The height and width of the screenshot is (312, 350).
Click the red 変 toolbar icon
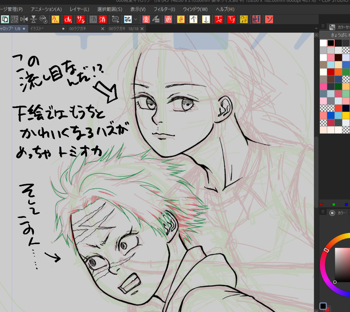pos(146,19)
